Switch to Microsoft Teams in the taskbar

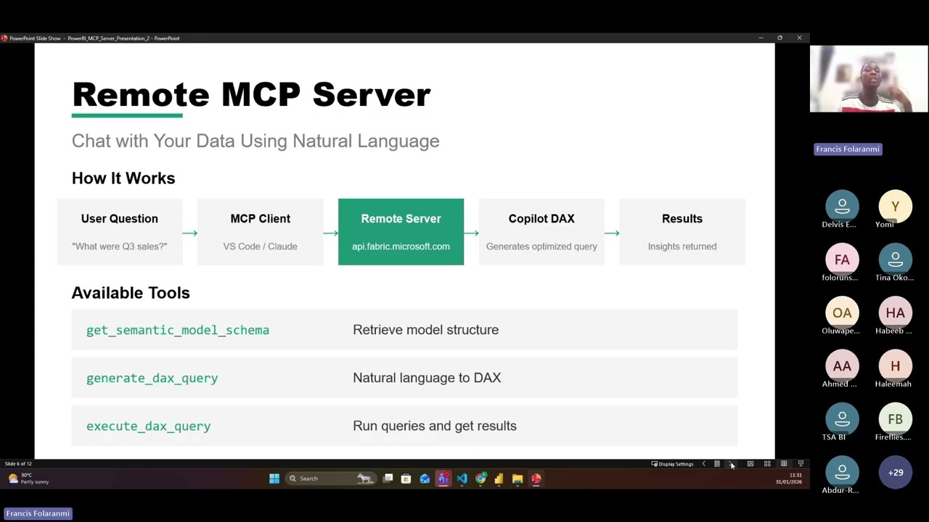(x=443, y=478)
